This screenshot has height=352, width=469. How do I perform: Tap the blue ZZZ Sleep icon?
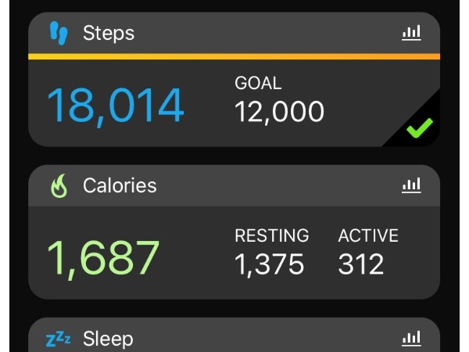click(59, 339)
